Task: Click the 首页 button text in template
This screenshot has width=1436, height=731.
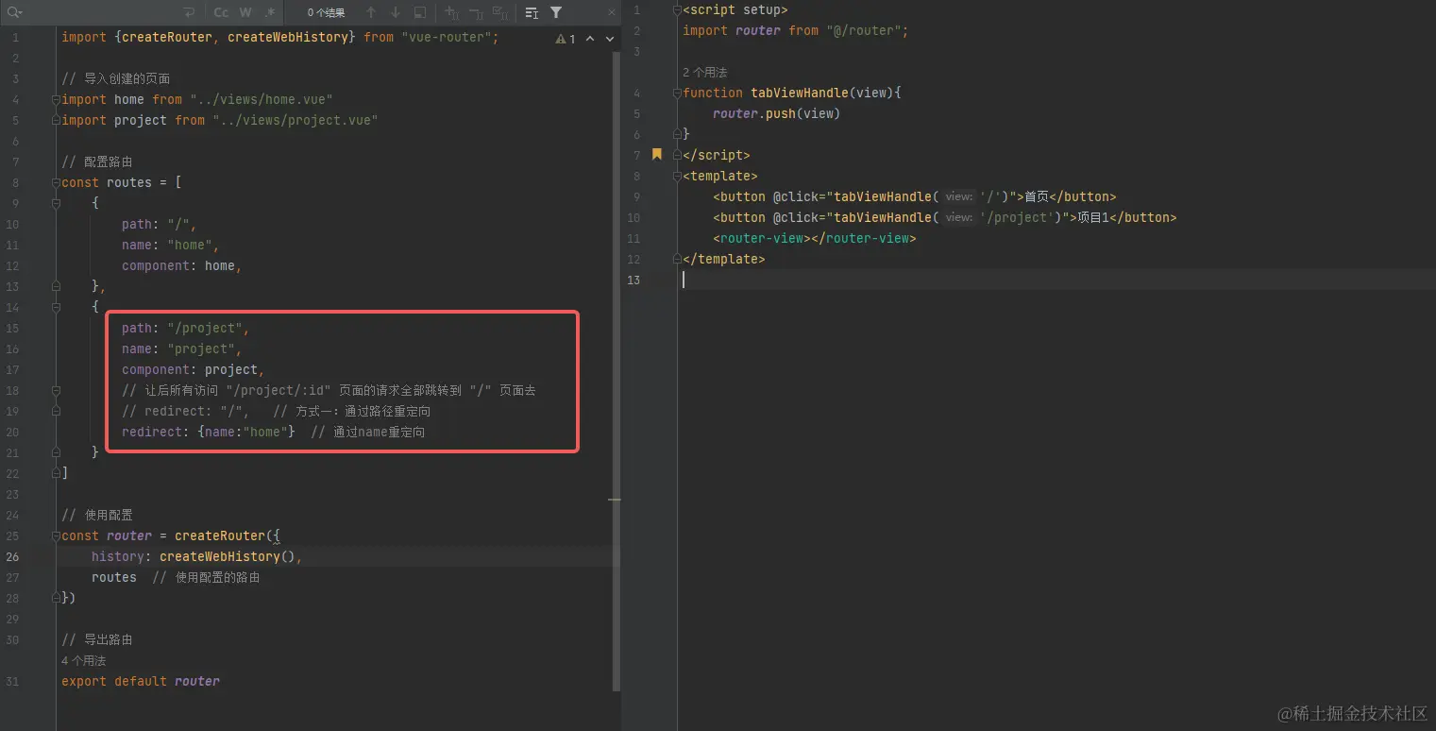Action: point(1037,196)
